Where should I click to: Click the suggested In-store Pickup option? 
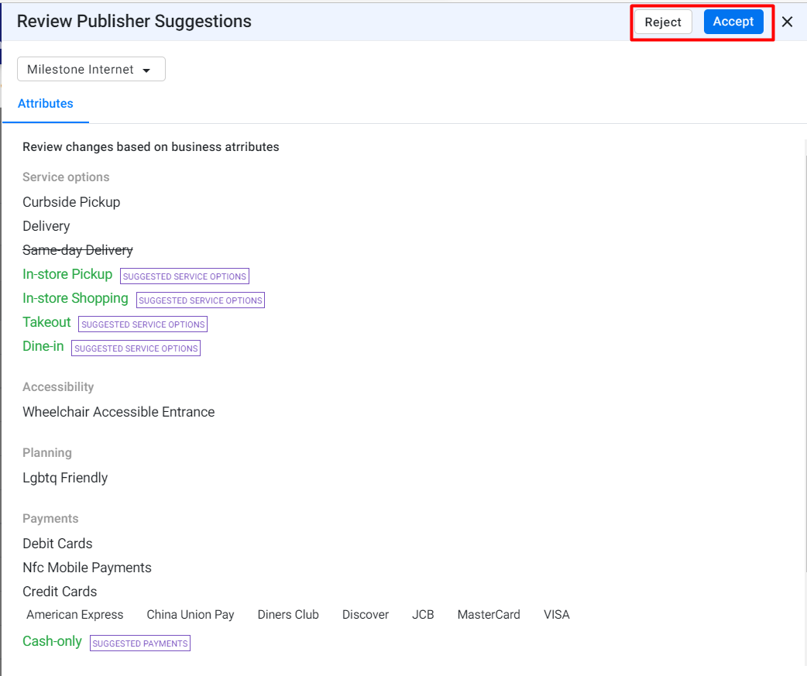click(67, 274)
